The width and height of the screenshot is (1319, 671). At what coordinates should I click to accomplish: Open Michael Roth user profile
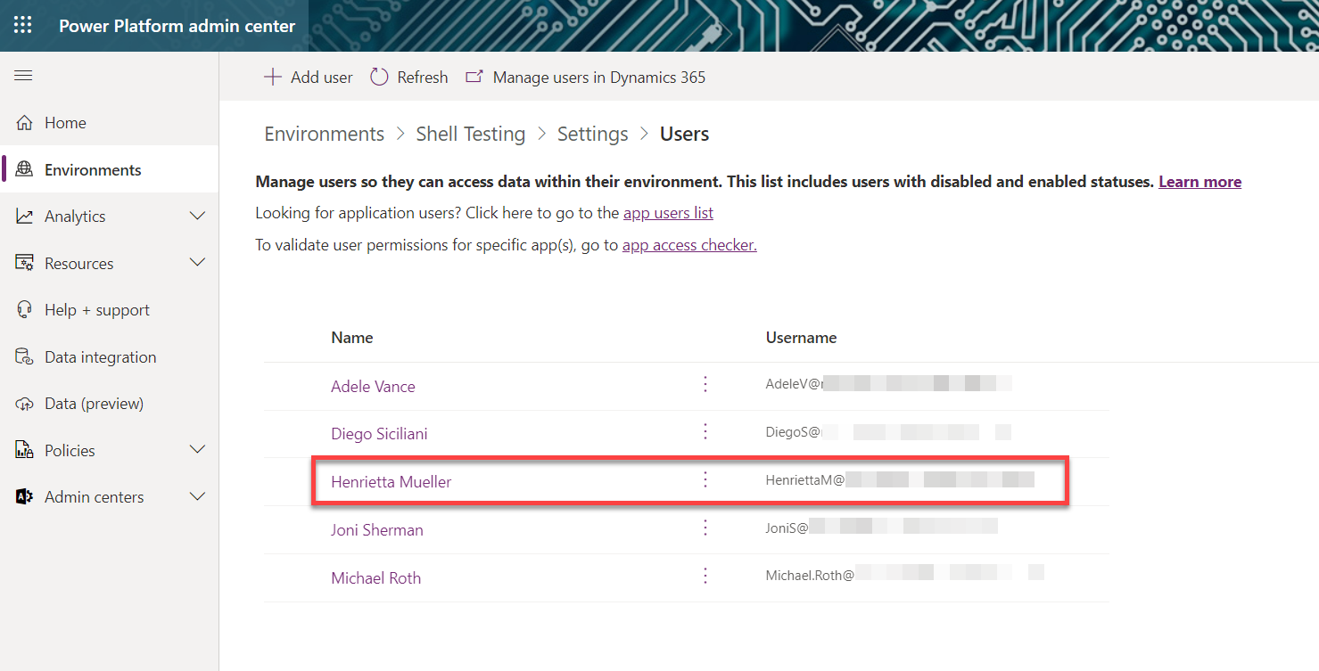(x=375, y=578)
